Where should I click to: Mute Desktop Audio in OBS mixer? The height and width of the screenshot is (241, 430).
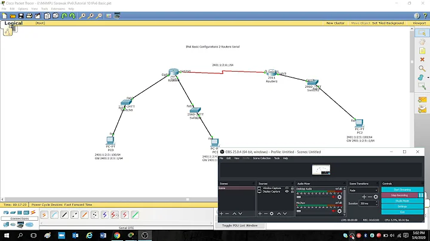coord(334,197)
